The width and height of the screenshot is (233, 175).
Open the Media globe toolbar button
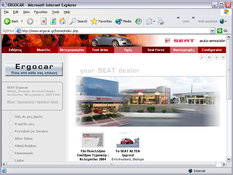point(123,21)
